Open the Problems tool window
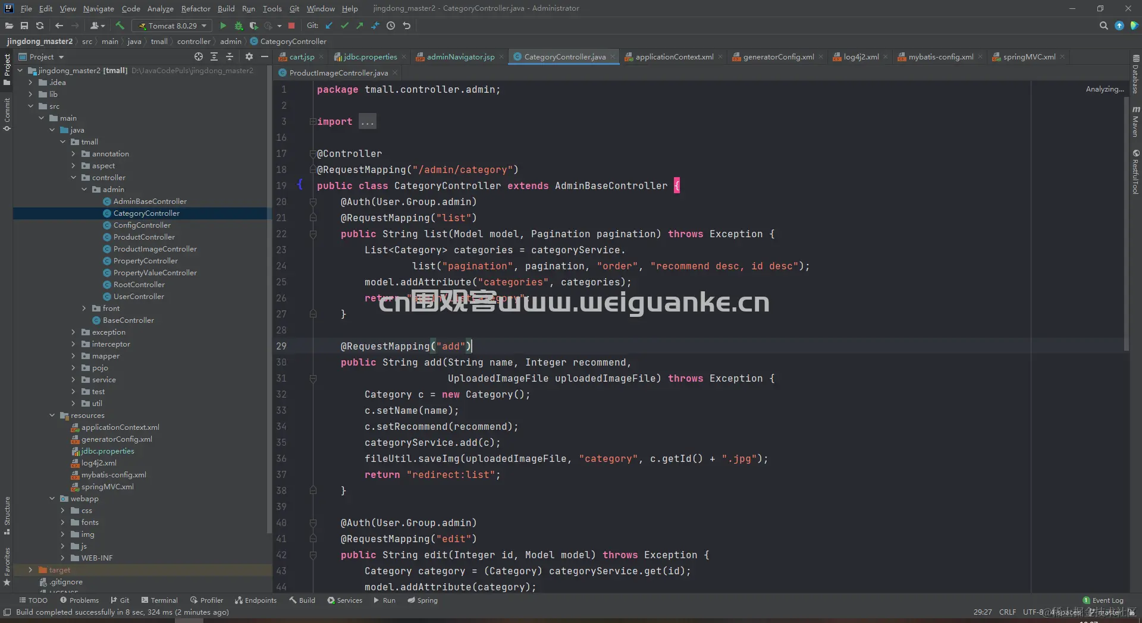Image resolution: width=1142 pixels, height=623 pixels. pyautogui.click(x=79, y=600)
